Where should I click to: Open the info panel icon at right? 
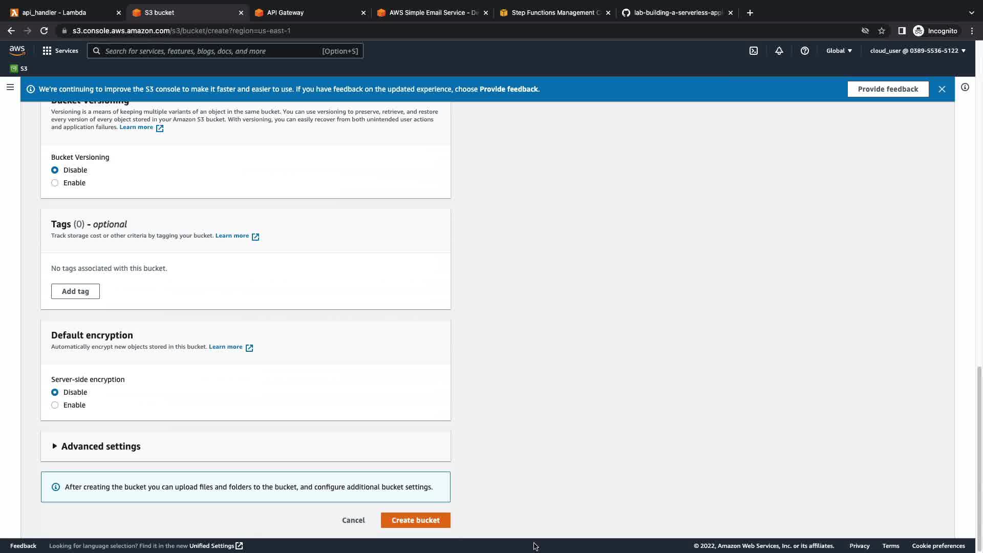pyautogui.click(x=965, y=87)
